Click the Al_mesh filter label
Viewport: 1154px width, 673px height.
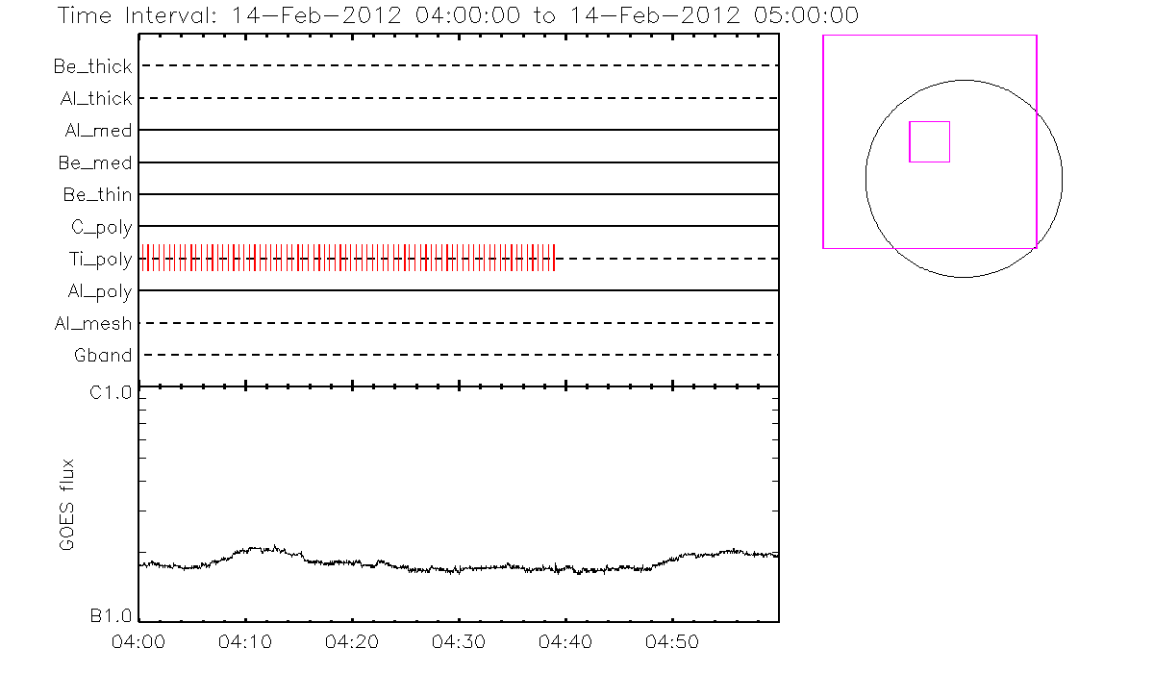pyautogui.click(x=93, y=324)
